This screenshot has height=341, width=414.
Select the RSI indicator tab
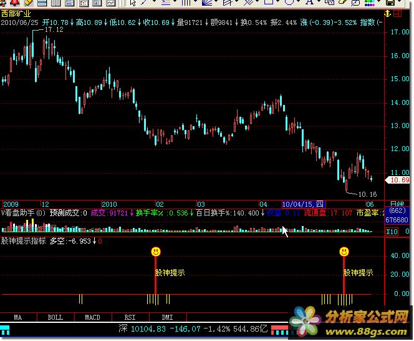[x=130, y=317]
